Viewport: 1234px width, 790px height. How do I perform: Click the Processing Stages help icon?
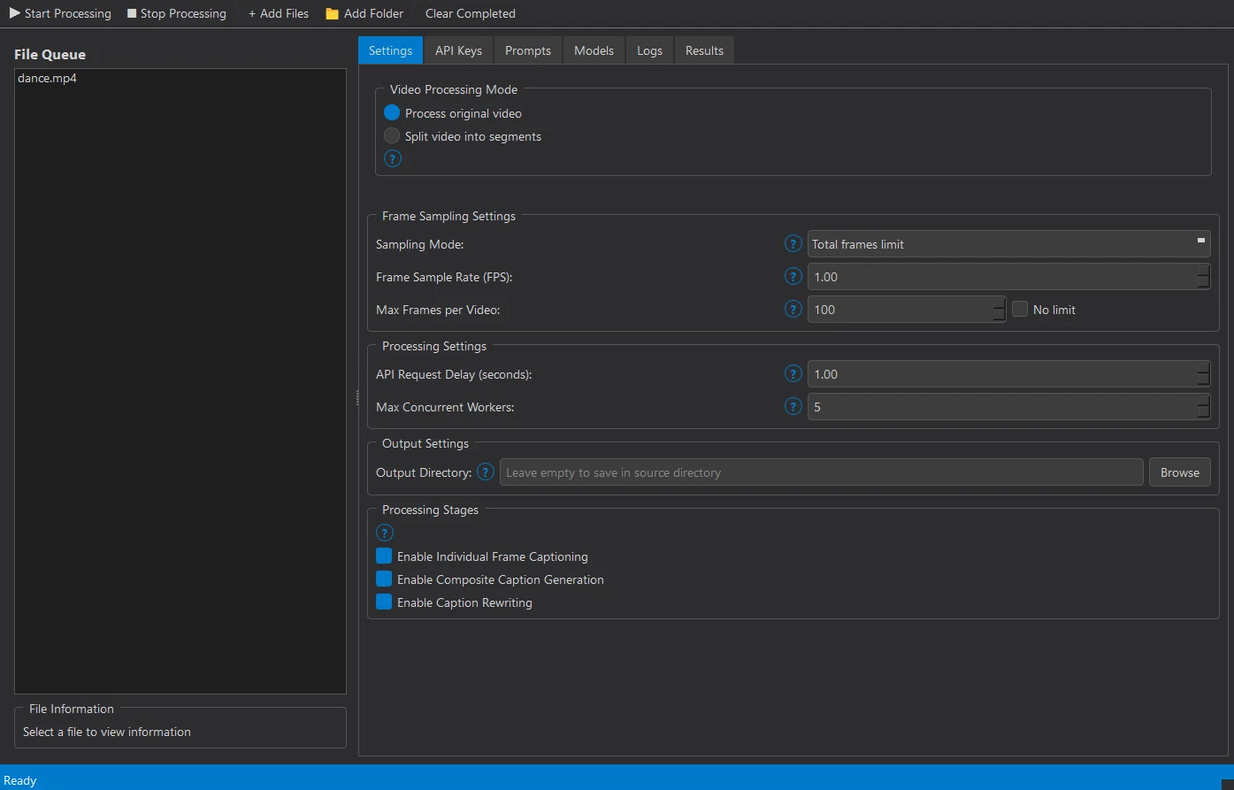pos(385,533)
